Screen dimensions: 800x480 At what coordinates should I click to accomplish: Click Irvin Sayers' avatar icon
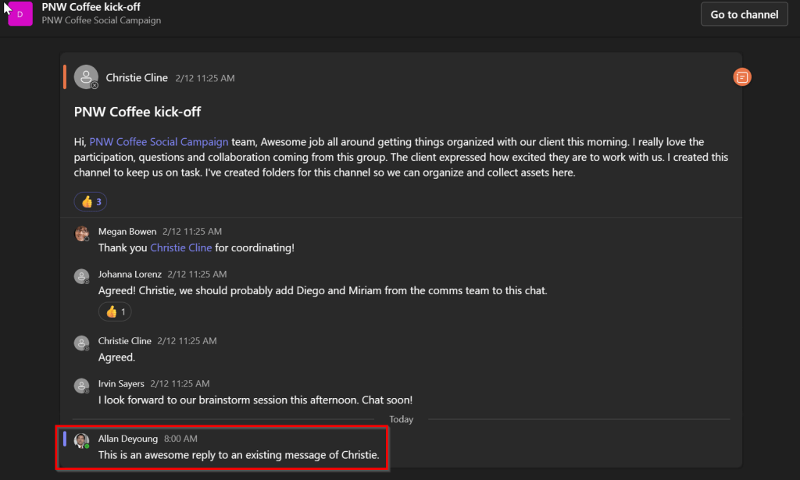click(81, 386)
